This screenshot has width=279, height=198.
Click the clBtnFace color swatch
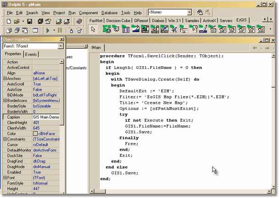coord(35,133)
